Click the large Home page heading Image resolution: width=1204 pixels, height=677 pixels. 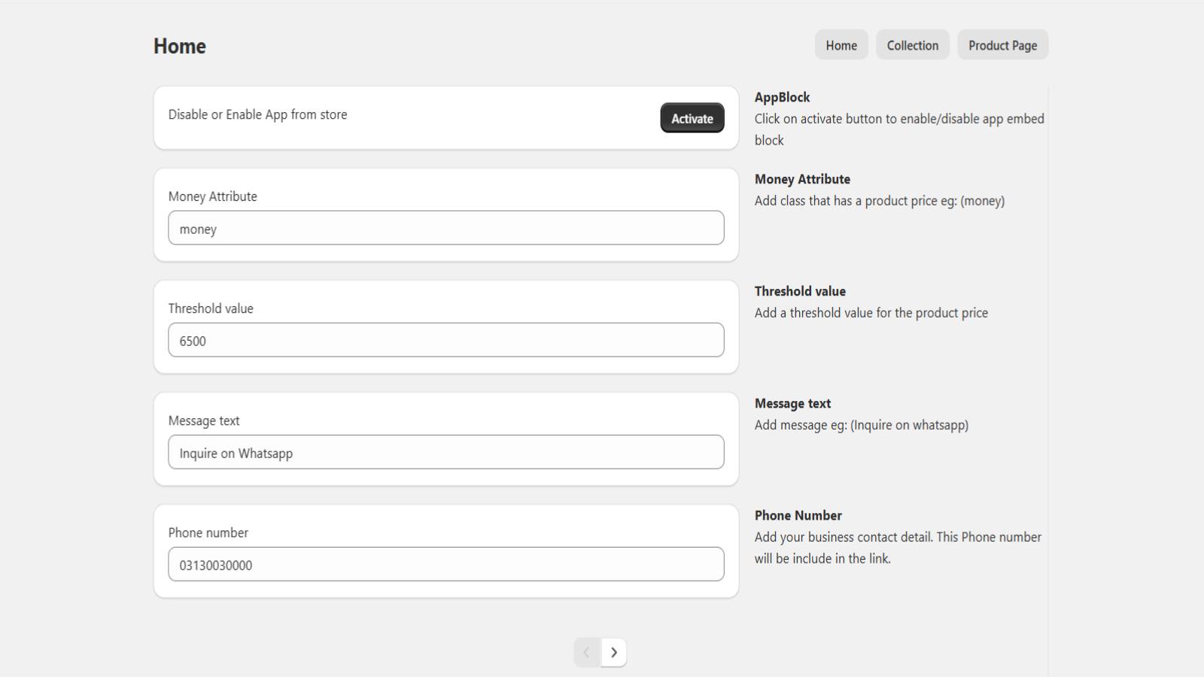pyautogui.click(x=180, y=46)
